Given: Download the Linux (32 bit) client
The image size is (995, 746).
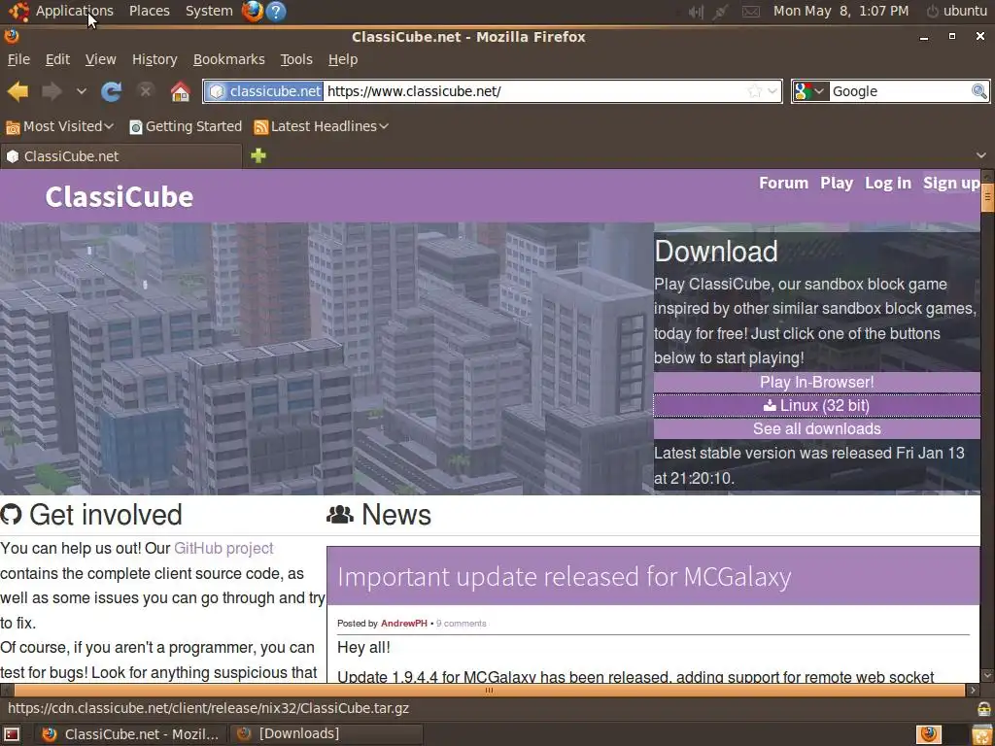Looking at the screenshot, I should pos(816,405).
